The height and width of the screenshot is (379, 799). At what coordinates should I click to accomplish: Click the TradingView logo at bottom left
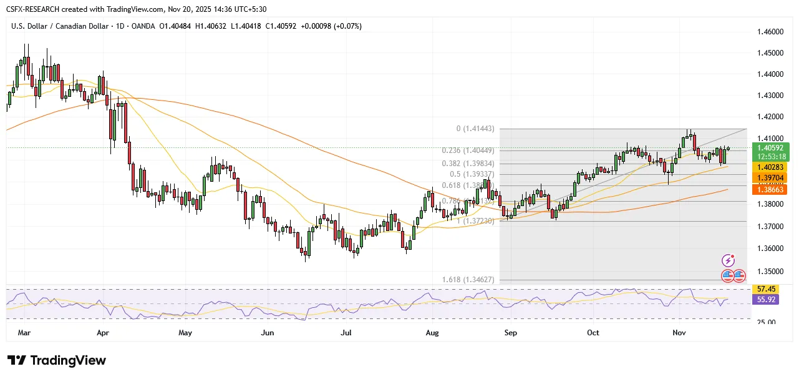point(57,360)
